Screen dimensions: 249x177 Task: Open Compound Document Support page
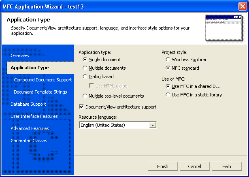pos(43,80)
